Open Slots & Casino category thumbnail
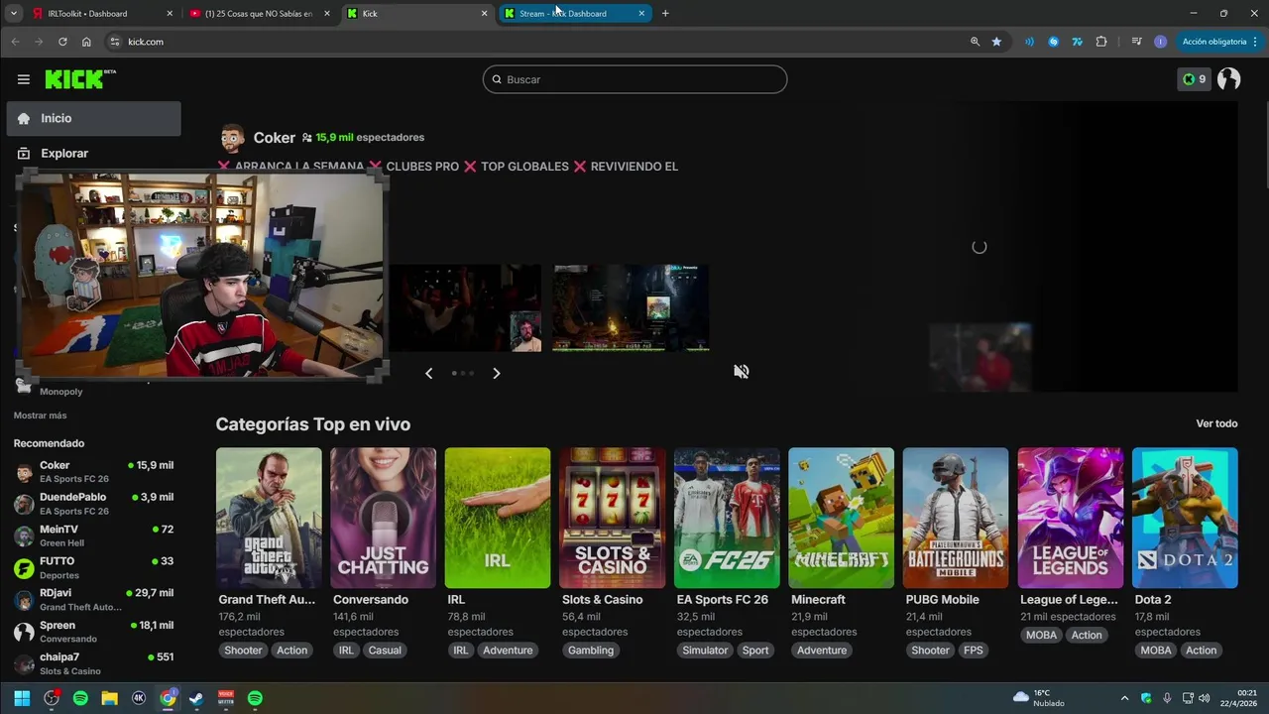 612,518
